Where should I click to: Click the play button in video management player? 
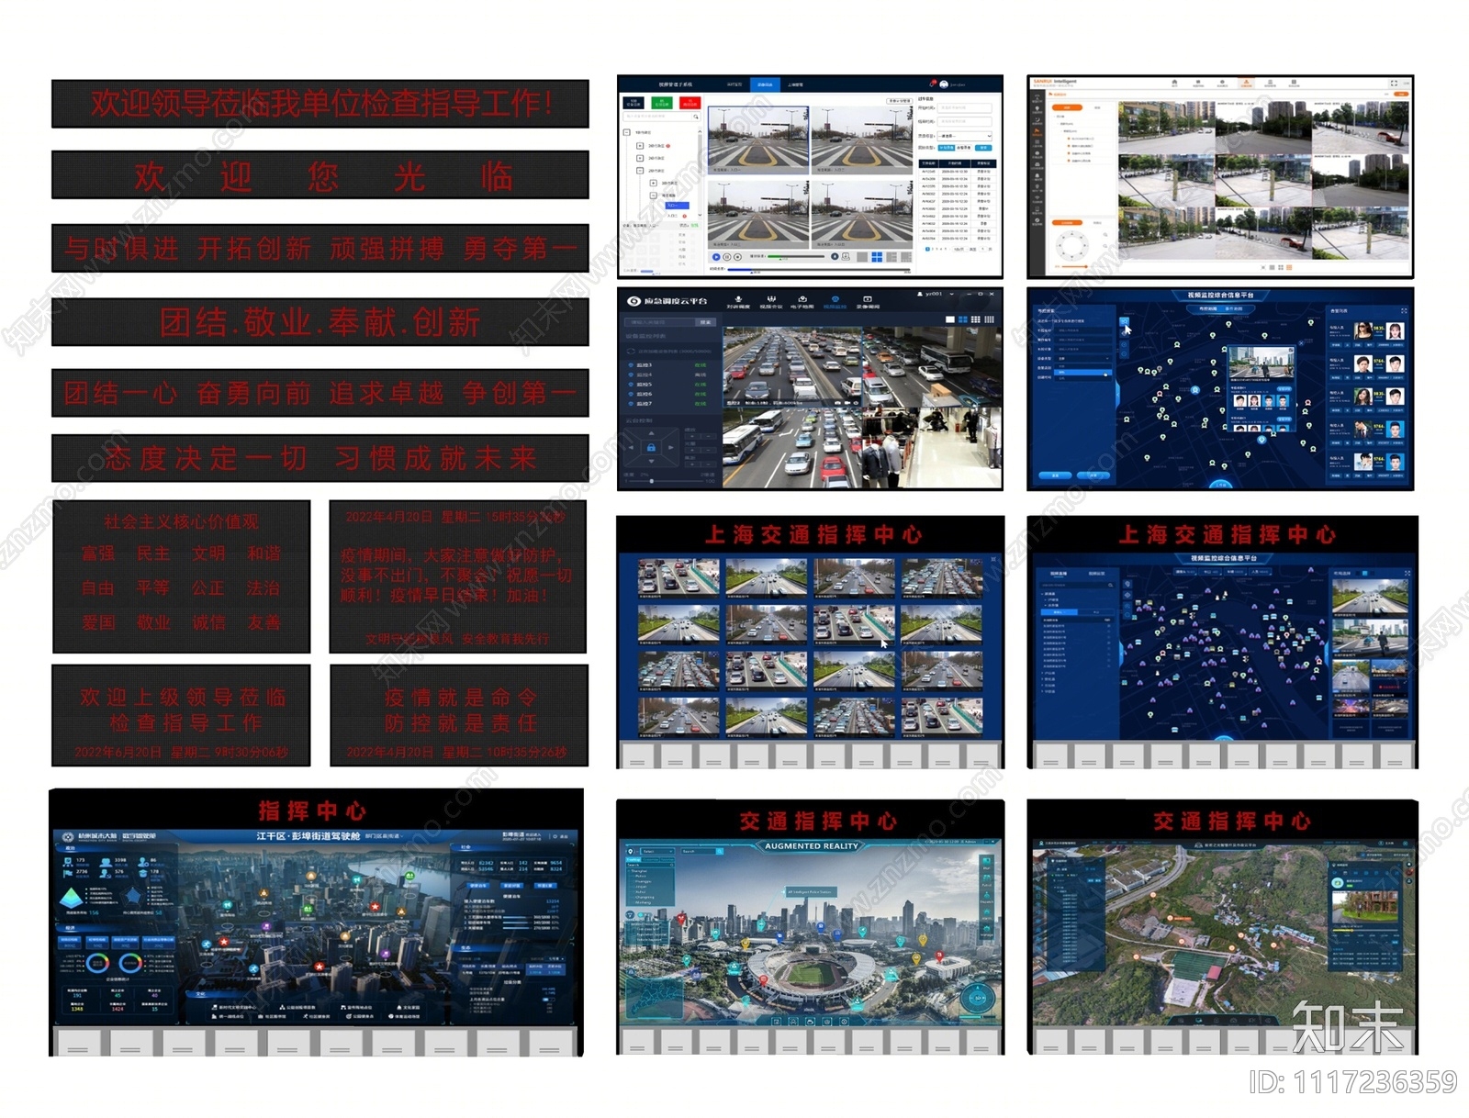(x=716, y=257)
